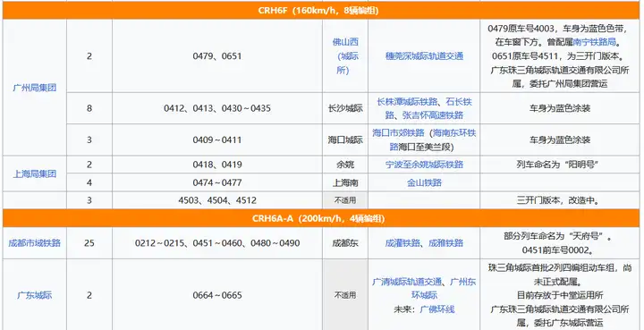Select the CRH6A-A (200km/h) section header

(x=322, y=218)
